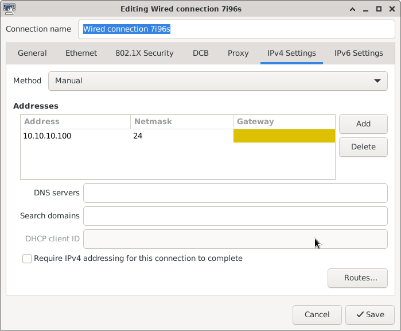Select the 10.10.10.100 address cell
This screenshot has width=401, height=331.
coord(76,136)
